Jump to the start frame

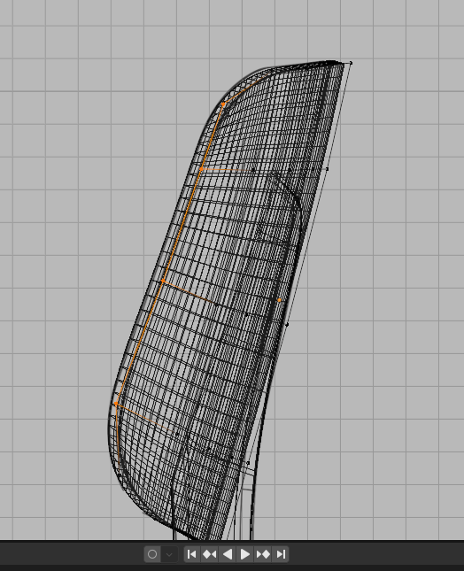192,554
